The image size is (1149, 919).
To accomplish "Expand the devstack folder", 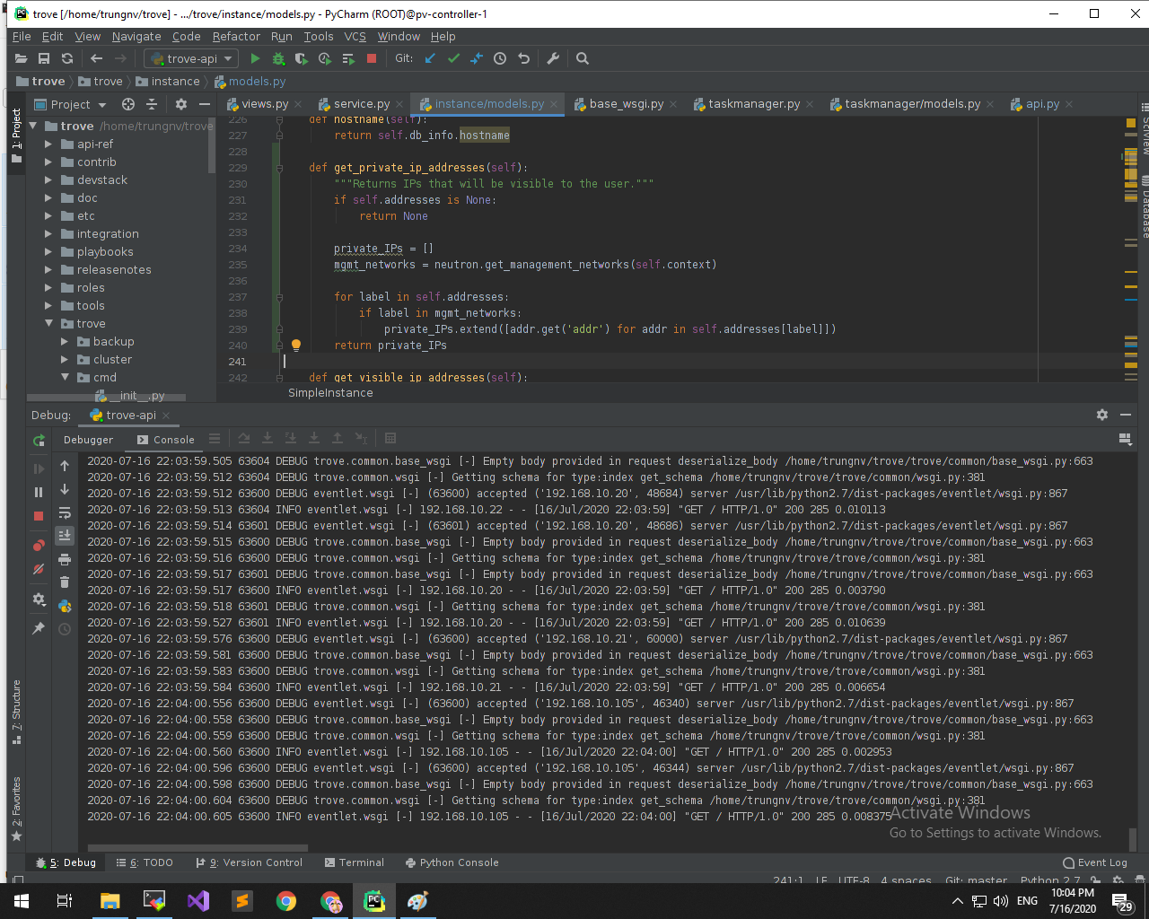I will (48, 179).
